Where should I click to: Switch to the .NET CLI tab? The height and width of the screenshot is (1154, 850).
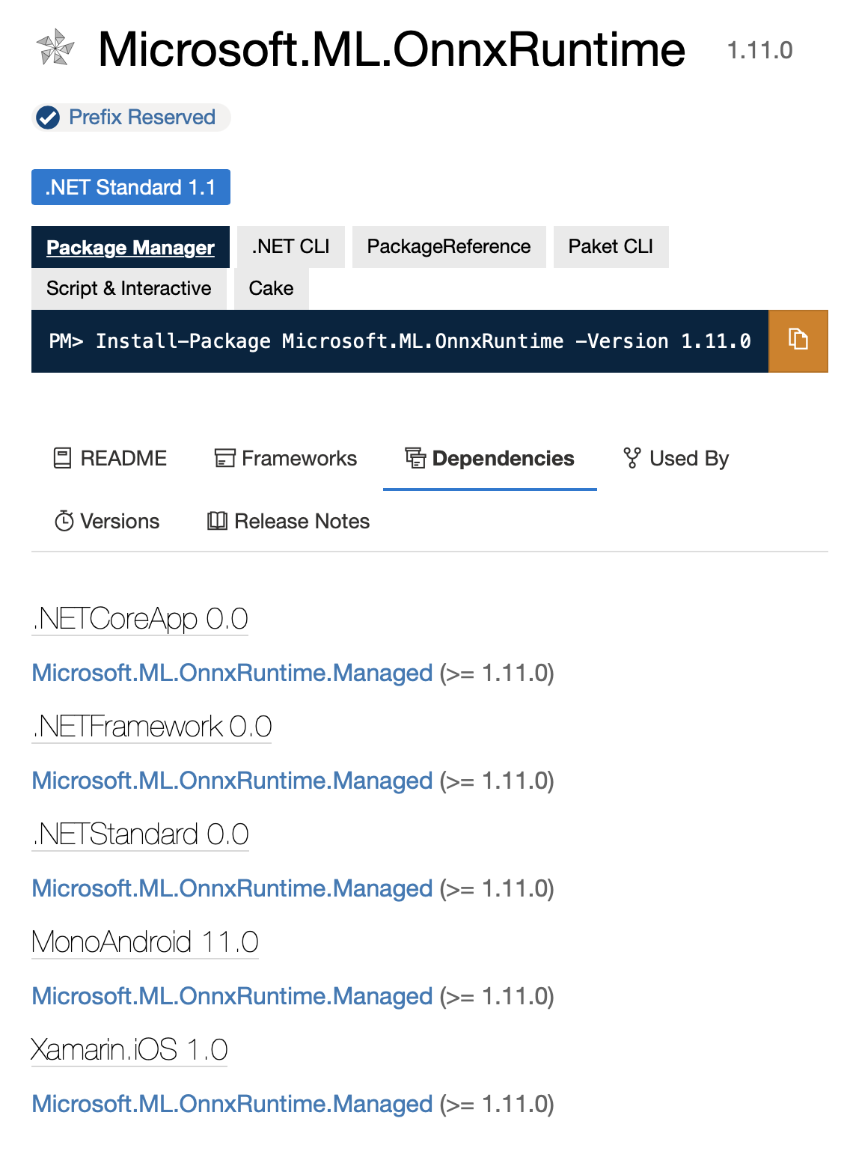290,246
